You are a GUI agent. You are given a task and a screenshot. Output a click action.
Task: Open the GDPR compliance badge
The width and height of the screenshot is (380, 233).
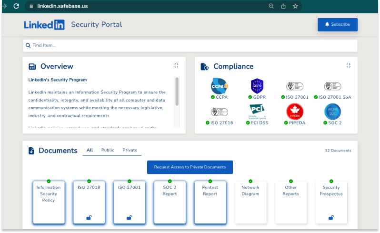coord(257,86)
